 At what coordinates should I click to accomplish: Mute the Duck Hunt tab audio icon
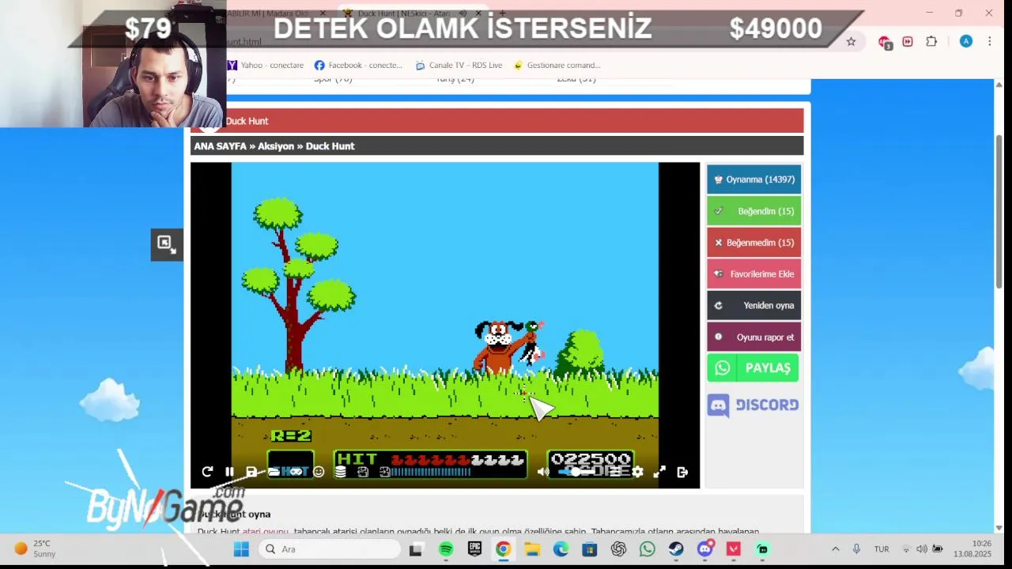(x=463, y=13)
